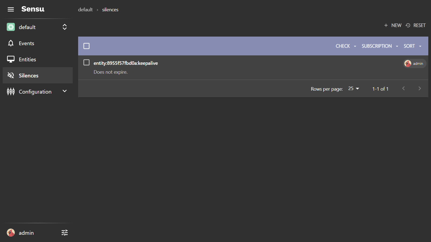Open preferences tune icon beside admin
The image size is (431, 242).
point(65,233)
